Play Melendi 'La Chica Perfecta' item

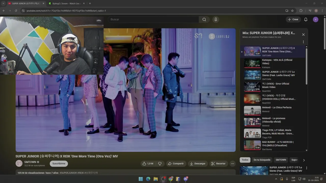click(273, 111)
